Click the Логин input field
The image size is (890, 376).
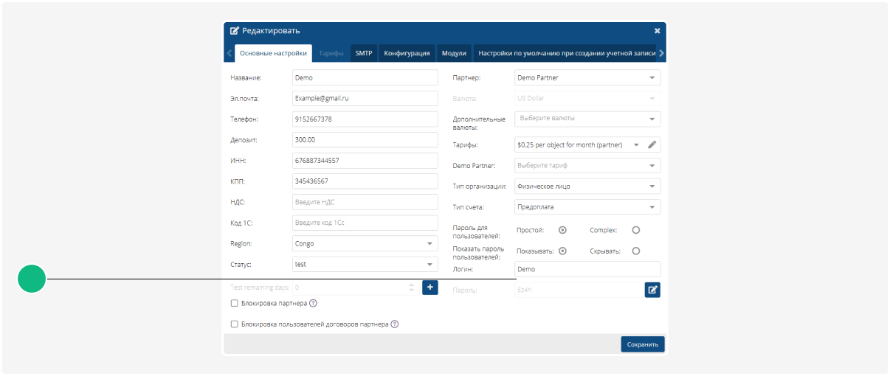click(587, 269)
